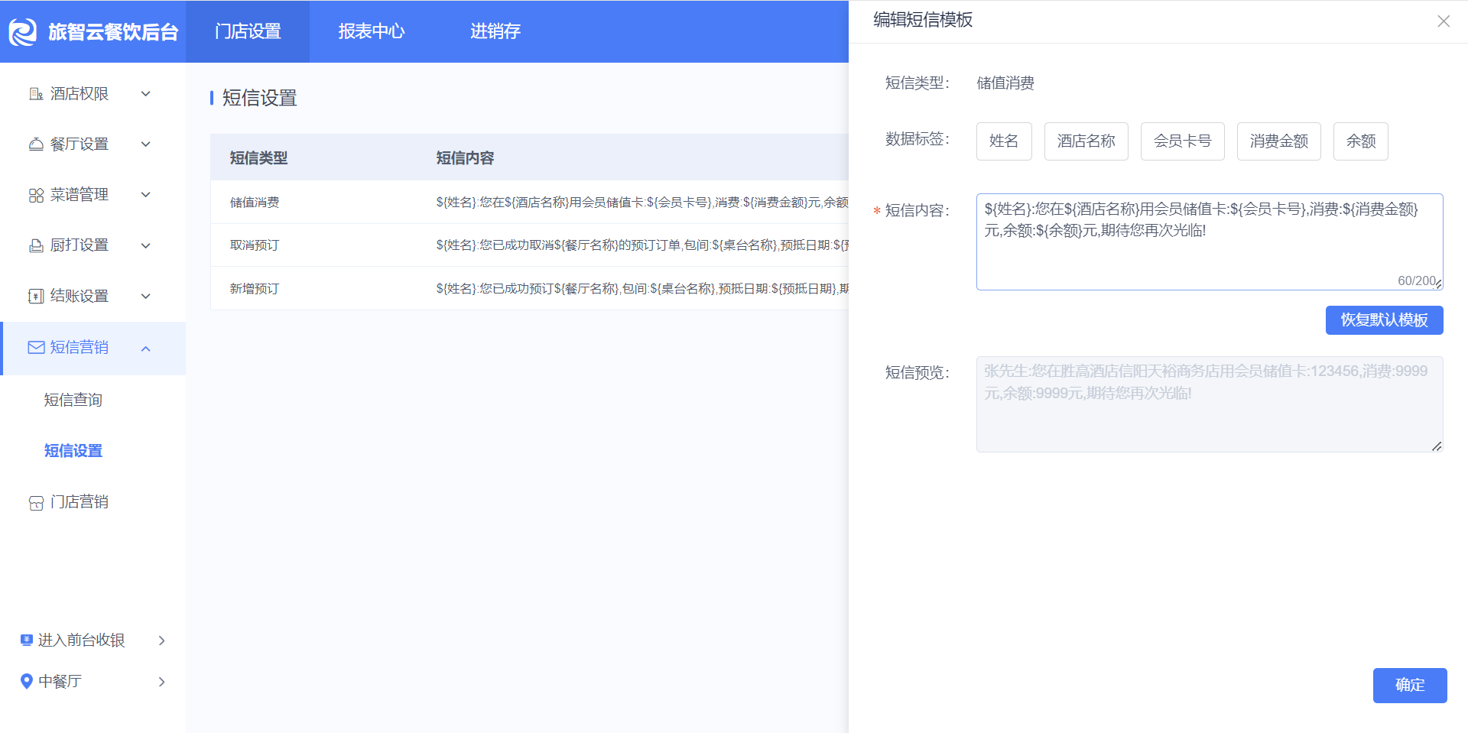1468x733 pixels.
Task: Click into the 短信内容 text area
Action: pyautogui.click(x=1210, y=242)
